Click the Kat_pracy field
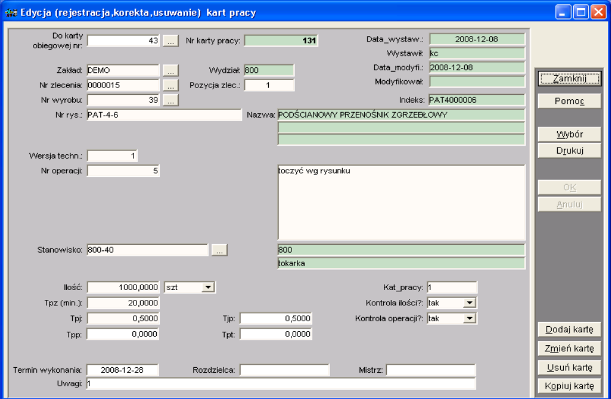 452,288
